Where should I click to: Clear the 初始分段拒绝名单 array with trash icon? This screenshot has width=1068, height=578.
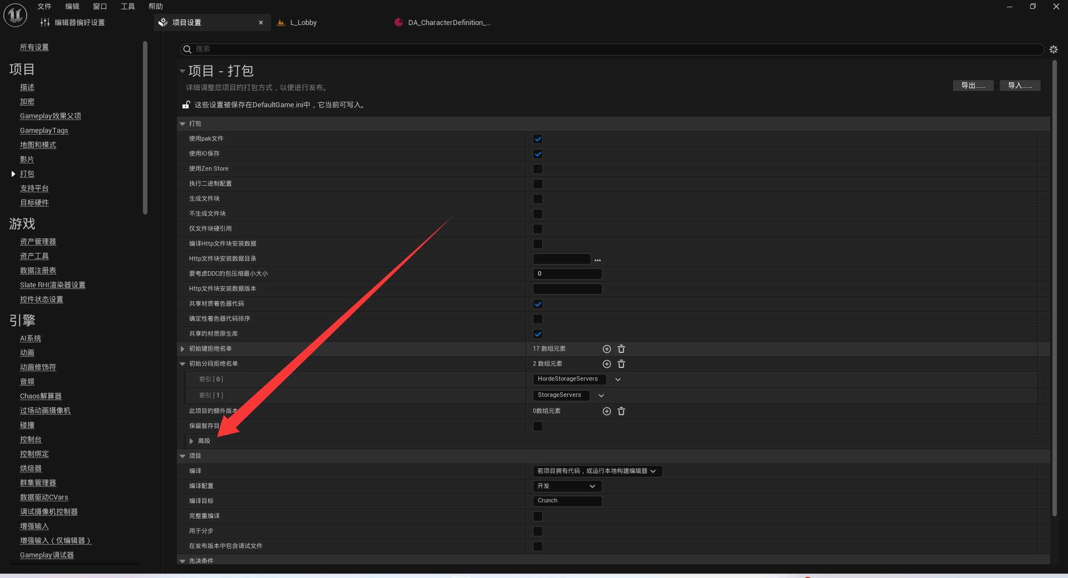621,364
